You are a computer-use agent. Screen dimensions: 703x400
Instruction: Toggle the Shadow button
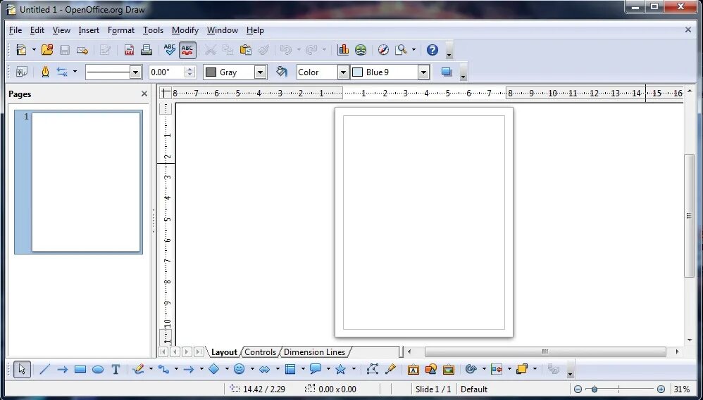point(447,72)
